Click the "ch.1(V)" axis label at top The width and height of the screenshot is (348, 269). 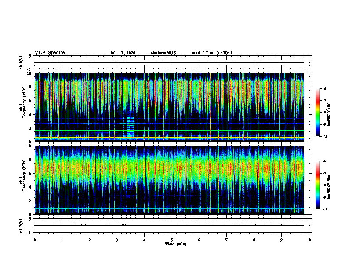click(21, 62)
